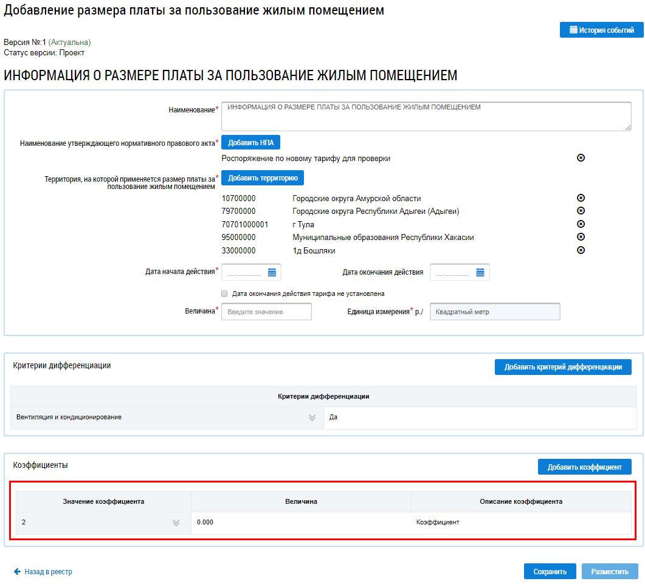The image size is (645, 584).
Task: Click the 'Значение коэффициента' column header
Action: pyautogui.click(x=103, y=501)
